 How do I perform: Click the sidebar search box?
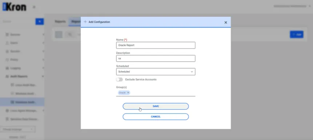(18, 21)
